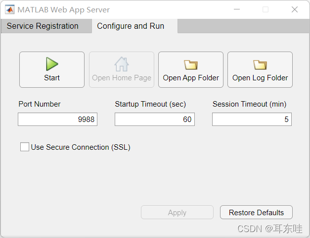Click the Session Timeout (min) field
The height and width of the screenshot is (238, 310).
coord(252,119)
